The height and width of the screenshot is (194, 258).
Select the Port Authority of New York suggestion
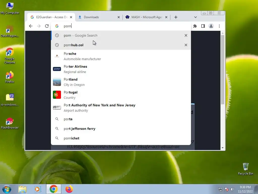pos(121,108)
